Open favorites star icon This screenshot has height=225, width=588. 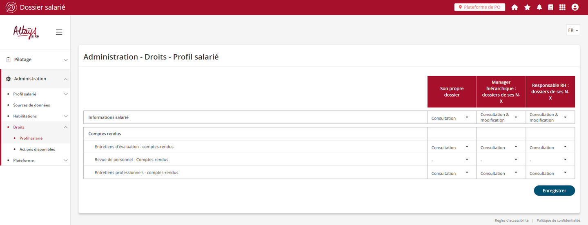[x=527, y=7]
